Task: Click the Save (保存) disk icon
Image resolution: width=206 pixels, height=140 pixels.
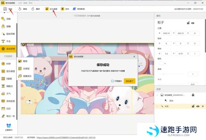Action: pos(5,9)
